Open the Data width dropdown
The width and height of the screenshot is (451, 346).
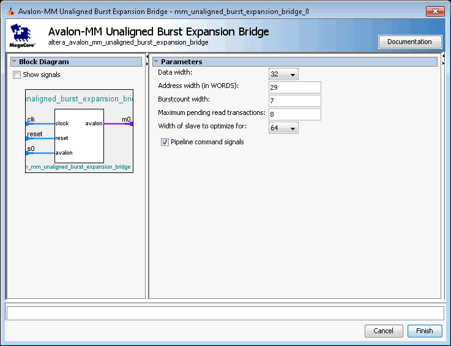[x=283, y=74]
